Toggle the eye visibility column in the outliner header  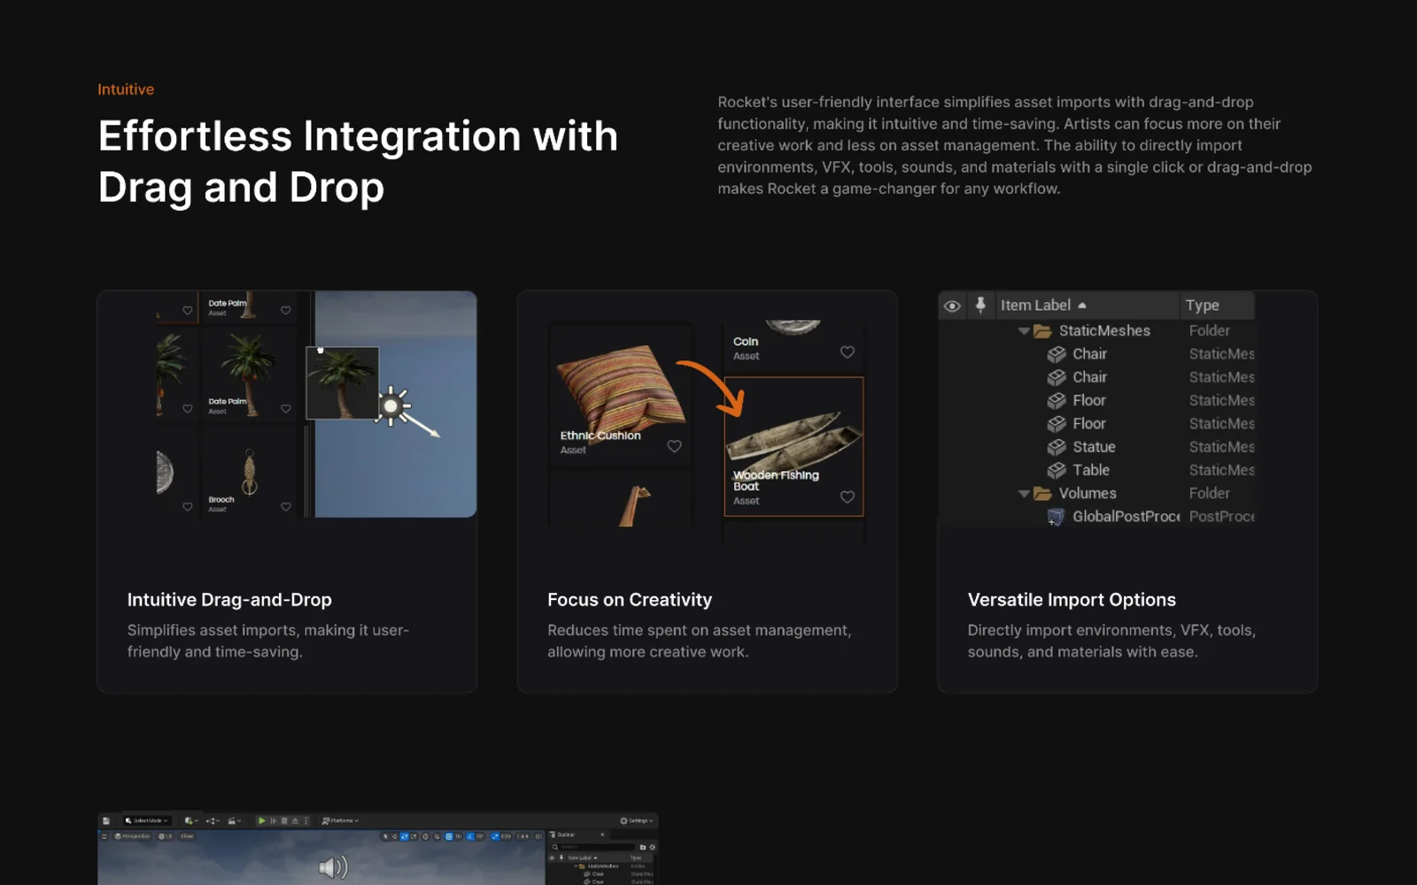click(x=952, y=306)
